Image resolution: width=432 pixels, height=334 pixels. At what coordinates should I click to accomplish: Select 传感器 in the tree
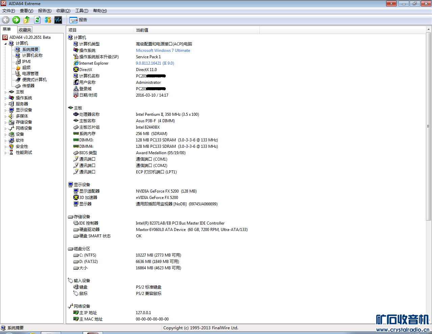tap(28, 86)
